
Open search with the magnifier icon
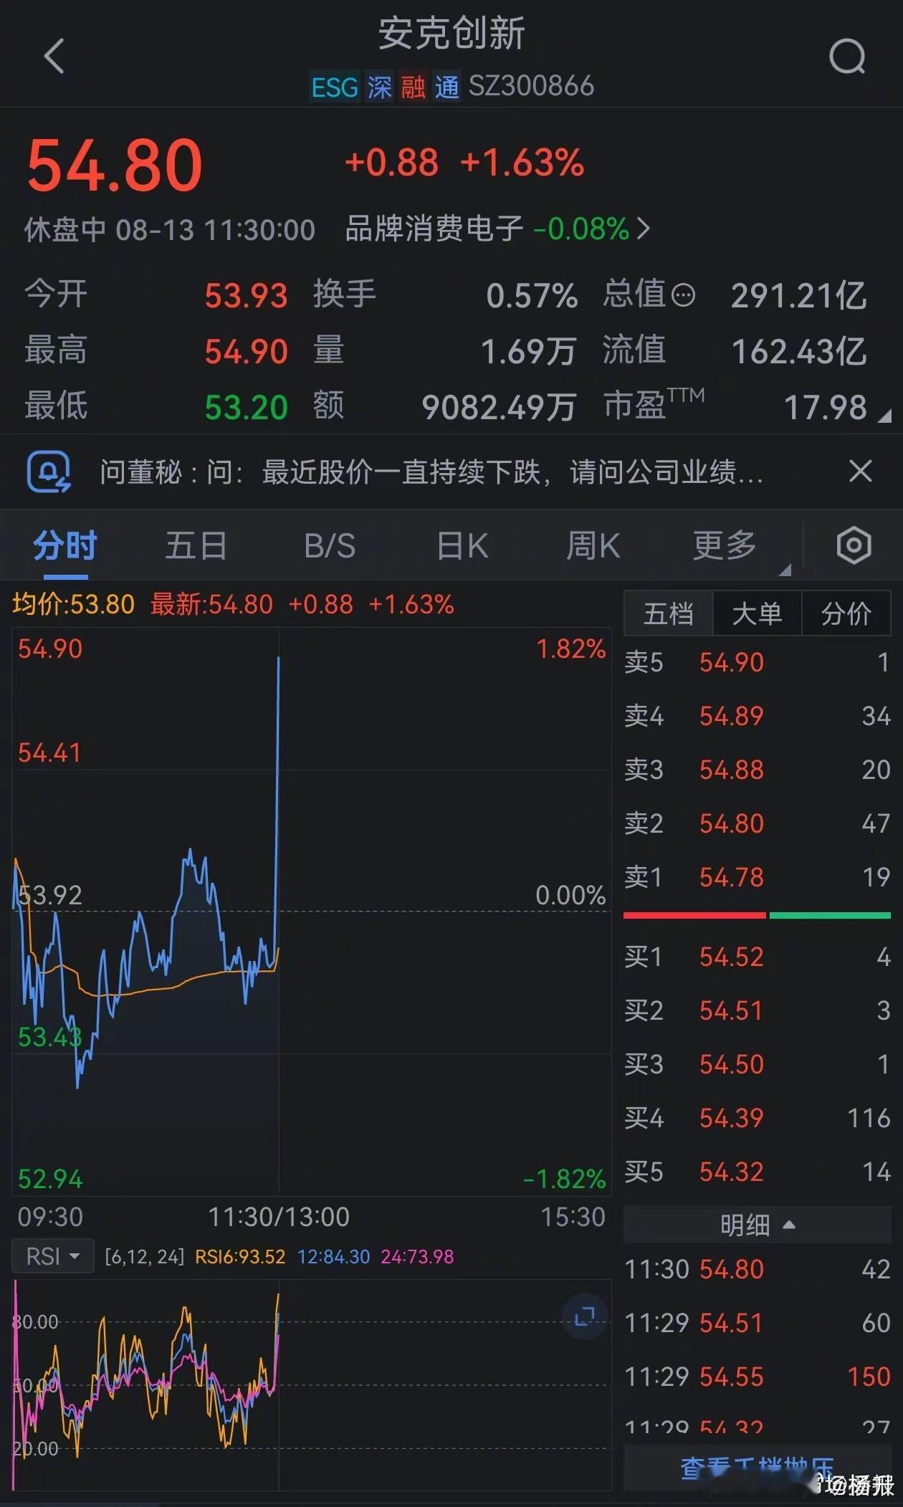pos(847,56)
